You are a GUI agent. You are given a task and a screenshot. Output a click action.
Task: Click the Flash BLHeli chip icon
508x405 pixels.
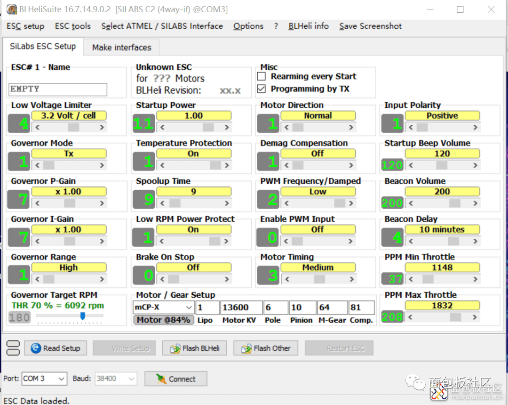point(175,348)
